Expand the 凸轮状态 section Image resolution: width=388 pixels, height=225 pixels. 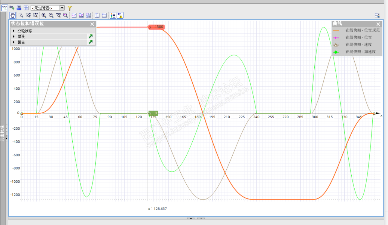14,31
